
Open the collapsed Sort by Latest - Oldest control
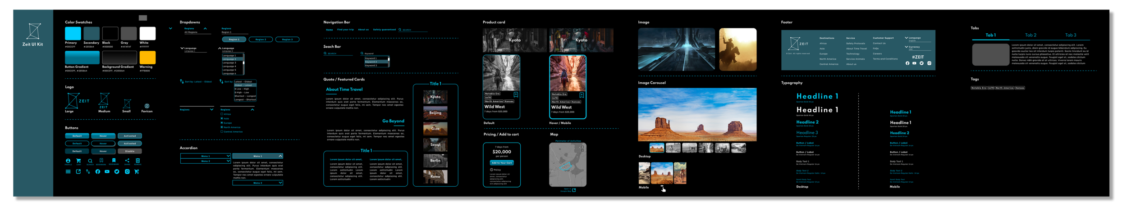click(196, 82)
